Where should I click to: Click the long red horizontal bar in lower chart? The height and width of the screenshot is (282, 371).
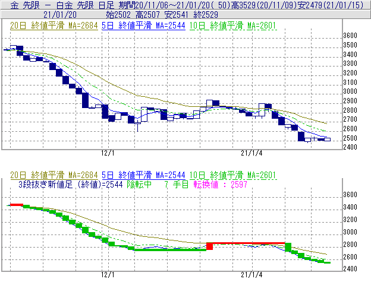click(x=249, y=243)
